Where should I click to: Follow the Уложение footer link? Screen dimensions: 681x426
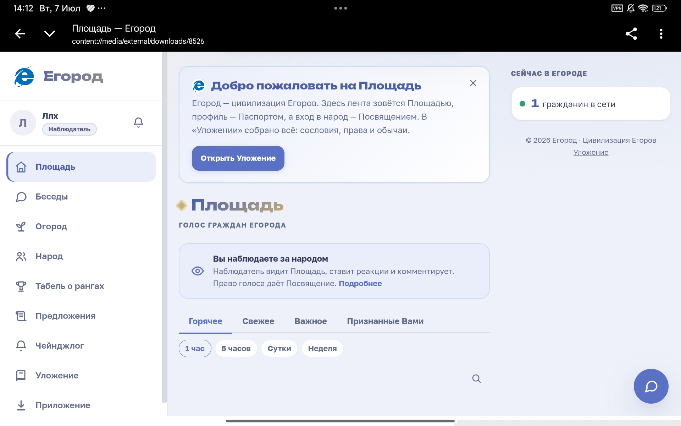pyautogui.click(x=591, y=152)
